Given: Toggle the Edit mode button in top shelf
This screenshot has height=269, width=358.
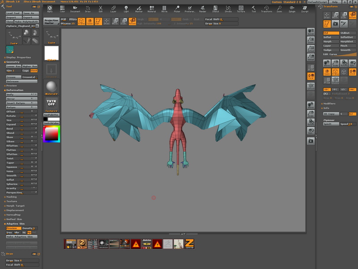Looking at the screenshot, I should coord(98,22).
